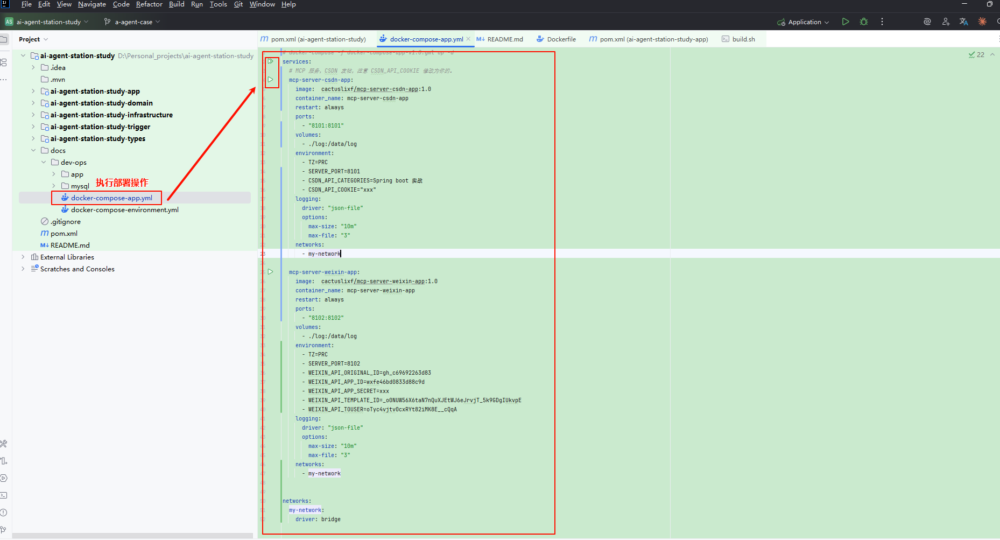Switch to the README.md editor tab
This screenshot has width=1000, height=540.
(504, 39)
